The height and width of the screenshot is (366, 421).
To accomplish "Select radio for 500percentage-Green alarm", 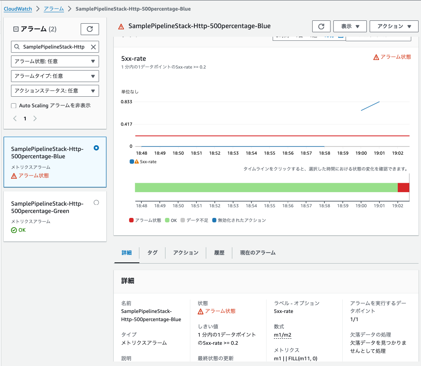I will pos(96,203).
